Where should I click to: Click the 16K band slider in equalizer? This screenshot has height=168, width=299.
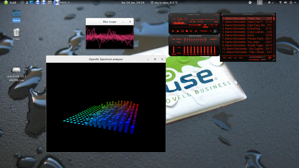215,48
